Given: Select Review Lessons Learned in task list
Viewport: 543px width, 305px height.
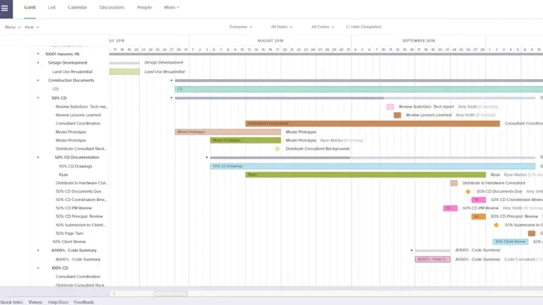Looking at the screenshot, I should pos(78,115).
